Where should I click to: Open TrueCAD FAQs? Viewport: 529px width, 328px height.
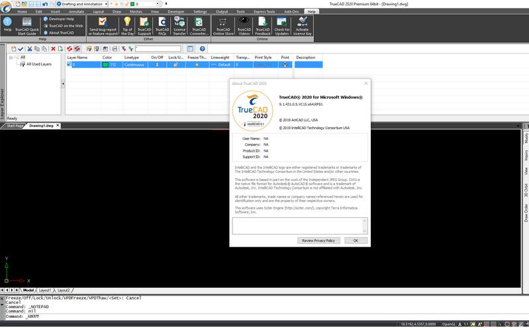tap(162, 26)
